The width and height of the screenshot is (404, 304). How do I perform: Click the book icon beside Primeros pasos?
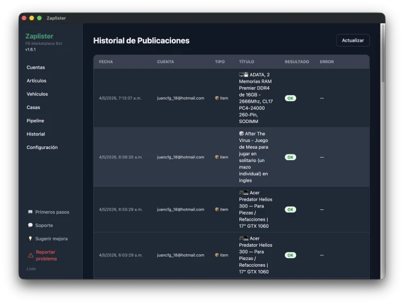click(x=30, y=212)
